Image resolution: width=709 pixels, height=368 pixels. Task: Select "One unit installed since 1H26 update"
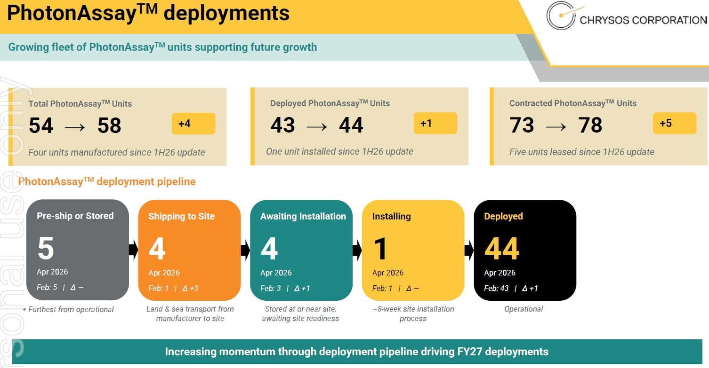(x=340, y=151)
